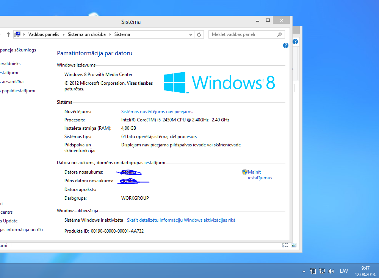Show hidden tray icons arrow
The height and width of the screenshot is (278, 379).
click(303, 271)
